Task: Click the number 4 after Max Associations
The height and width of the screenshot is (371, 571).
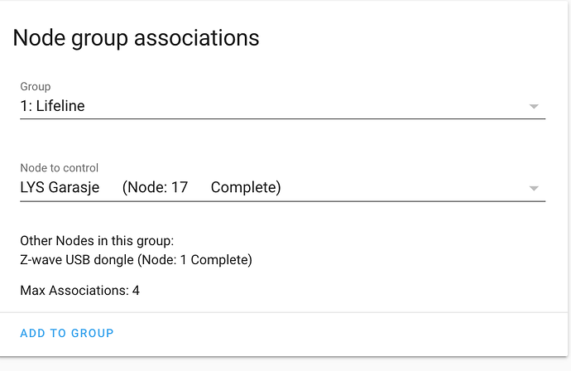Action: click(136, 291)
